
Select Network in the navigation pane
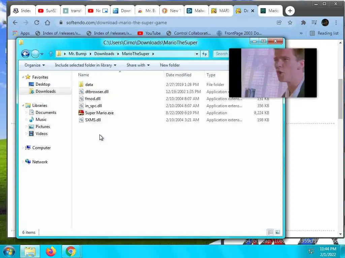(x=40, y=162)
